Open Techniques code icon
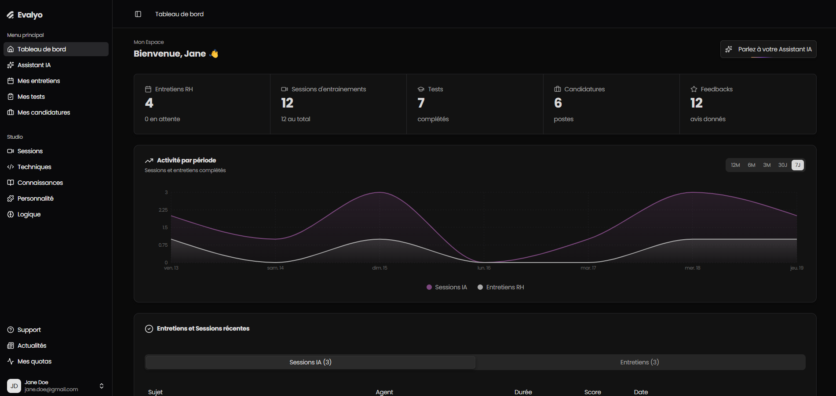 [x=11, y=167]
